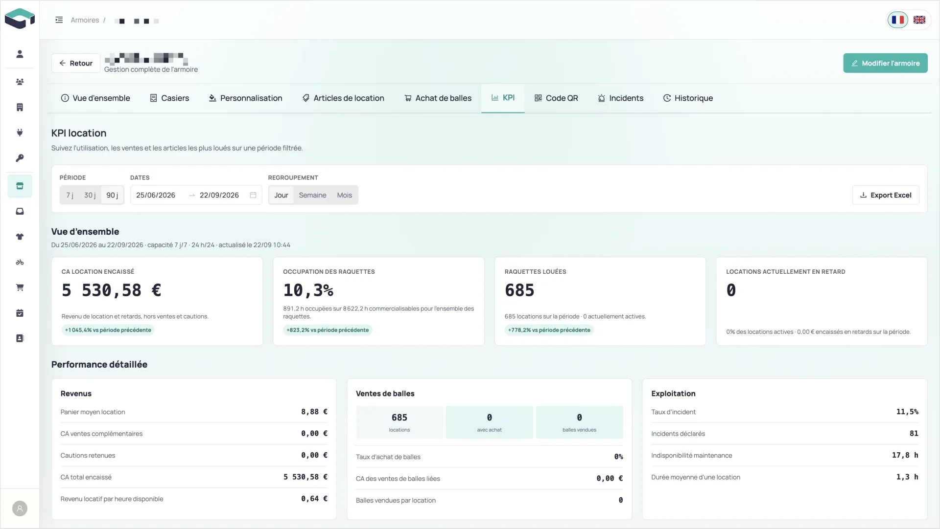Open the calendar check sidebar icon
940x529 pixels.
click(x=20, y=313)
